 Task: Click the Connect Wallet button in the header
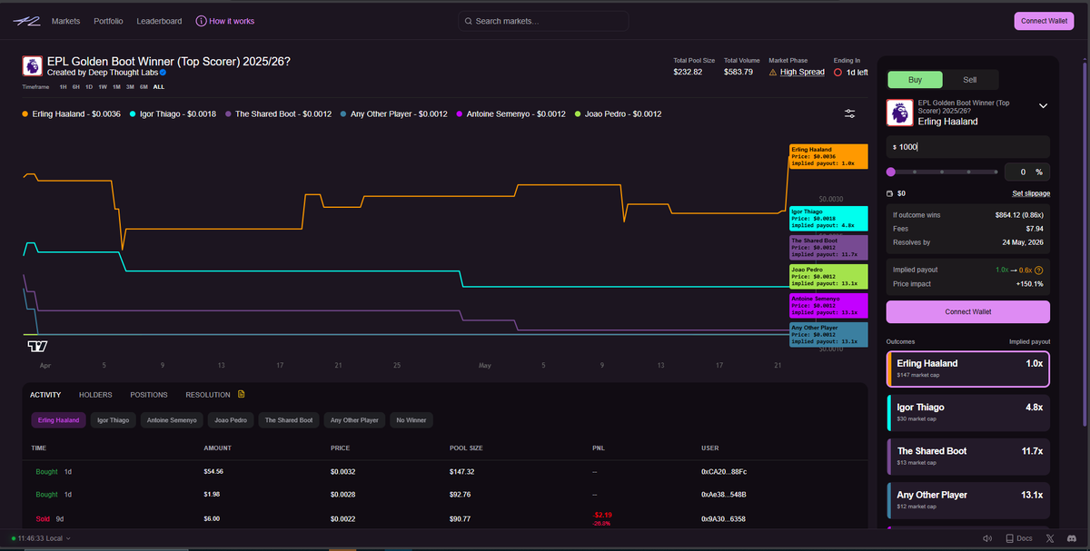pyautogui.click(x=1044, y=21)
